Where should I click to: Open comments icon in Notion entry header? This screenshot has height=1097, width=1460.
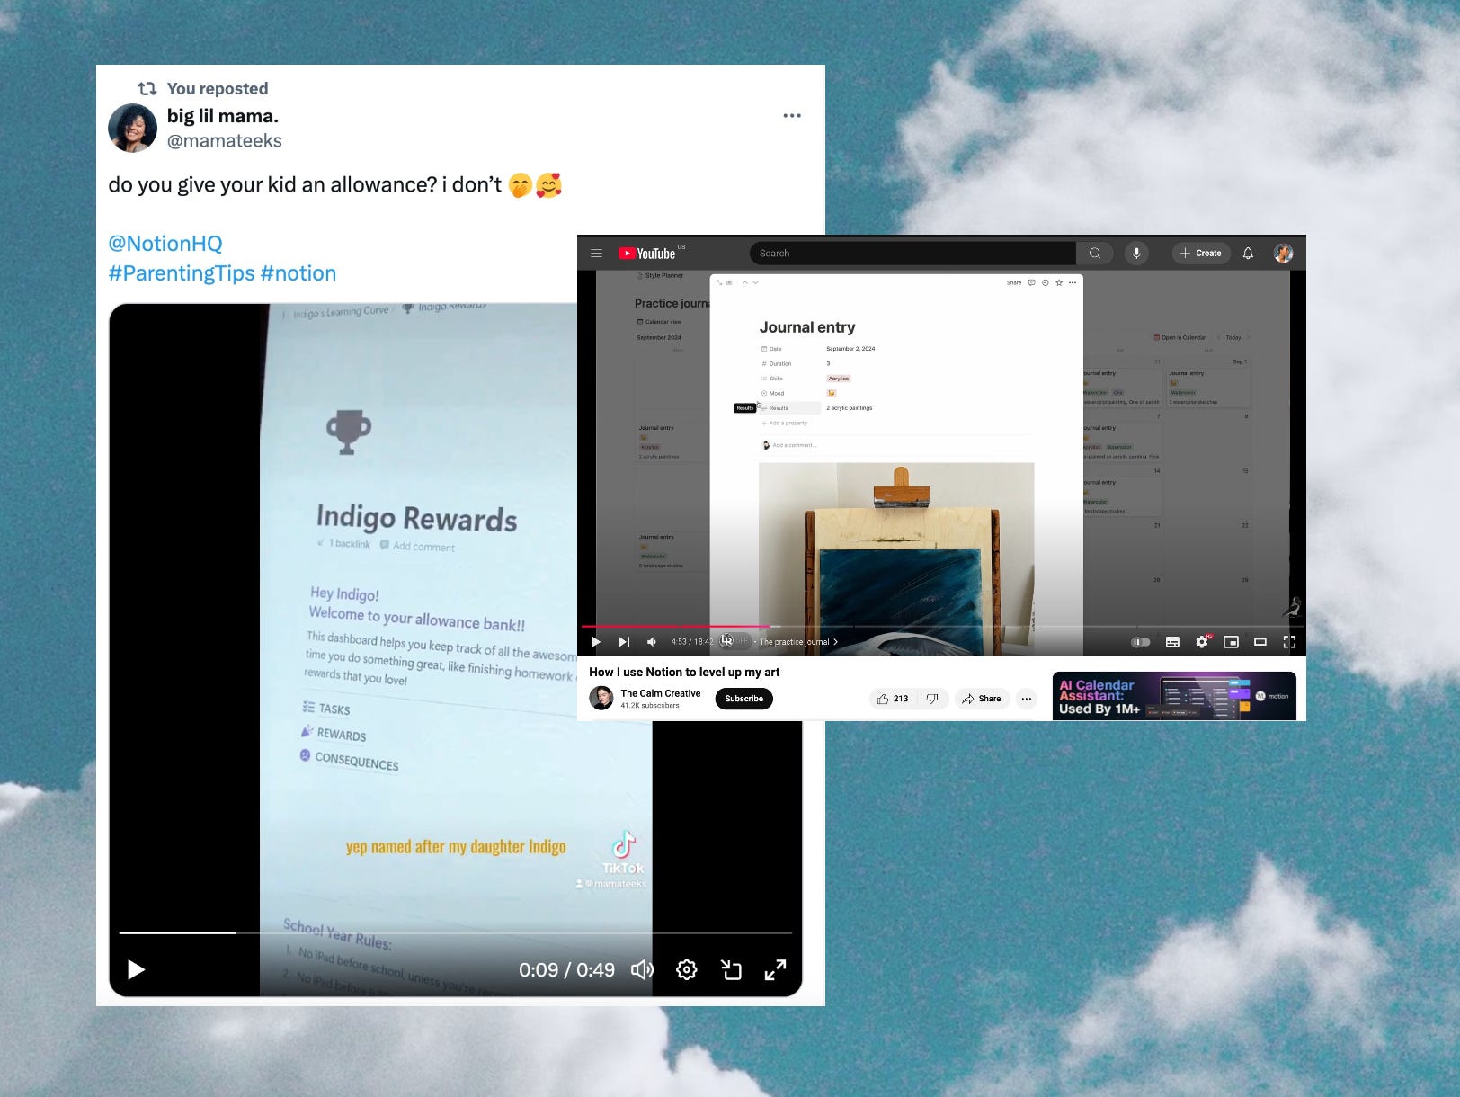(1032, 282)
